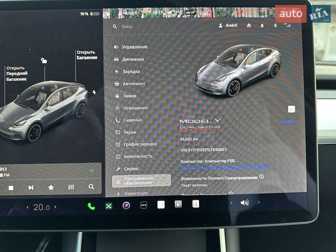Image resolution: width=336 pixels, height=252 pixels.
Task: Lower volume with left chevron
Action: (231, 203)
